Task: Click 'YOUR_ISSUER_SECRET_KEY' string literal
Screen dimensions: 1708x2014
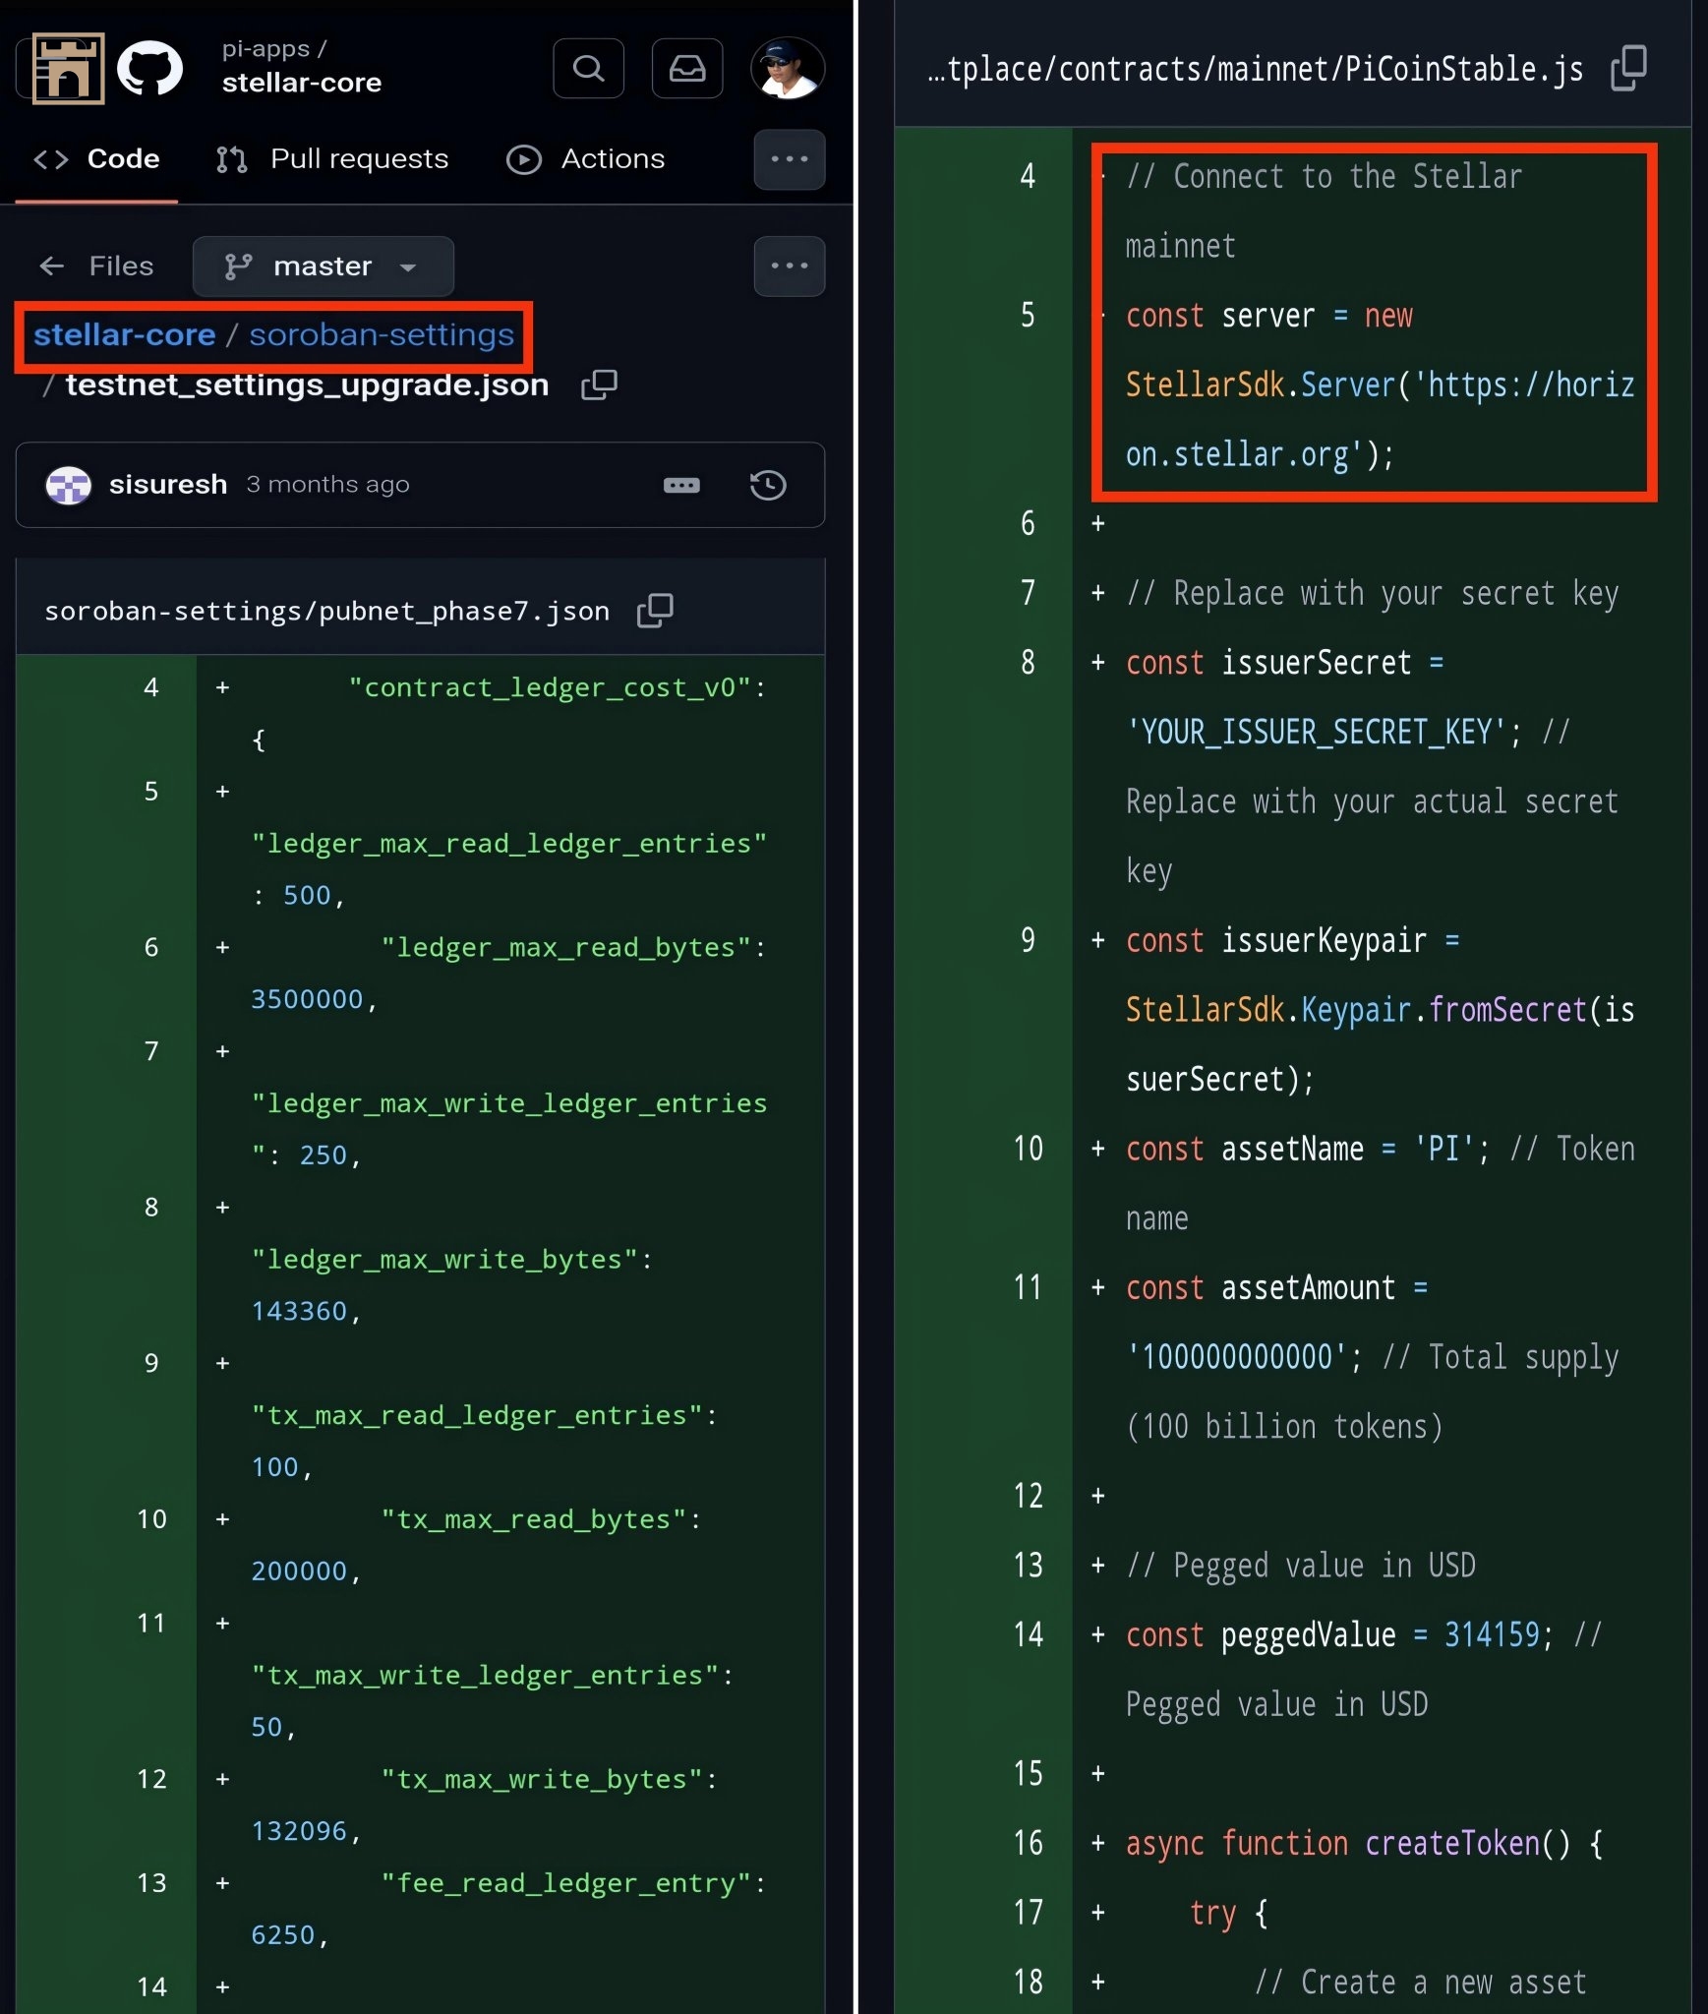Action: [1317, 733]
